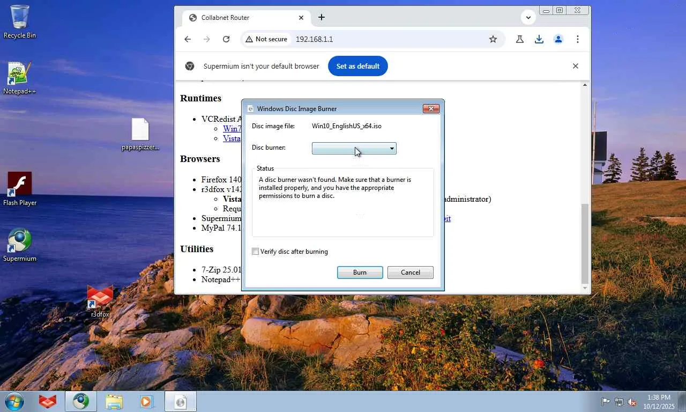The image size is (686, 412).
Task: Click the Supermium taskbar button
Action: click(81, 401)
